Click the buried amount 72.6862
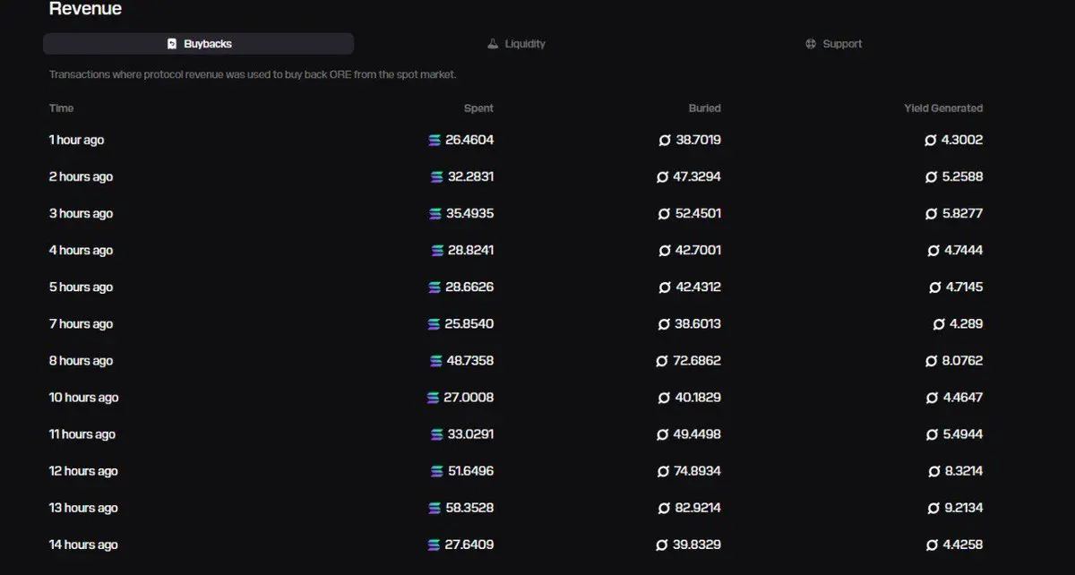Viewport: 1075px width, 575px height. point(696,361)
